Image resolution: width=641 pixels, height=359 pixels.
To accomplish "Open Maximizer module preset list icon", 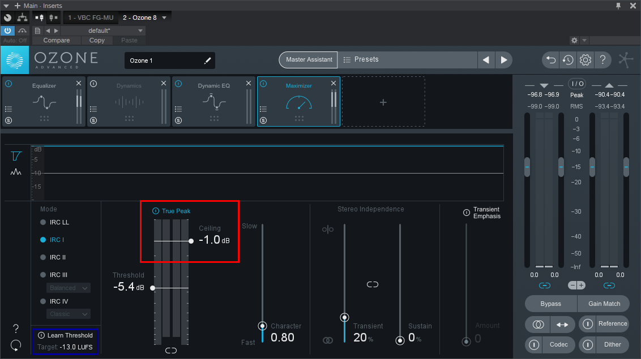I will (264, 109).
